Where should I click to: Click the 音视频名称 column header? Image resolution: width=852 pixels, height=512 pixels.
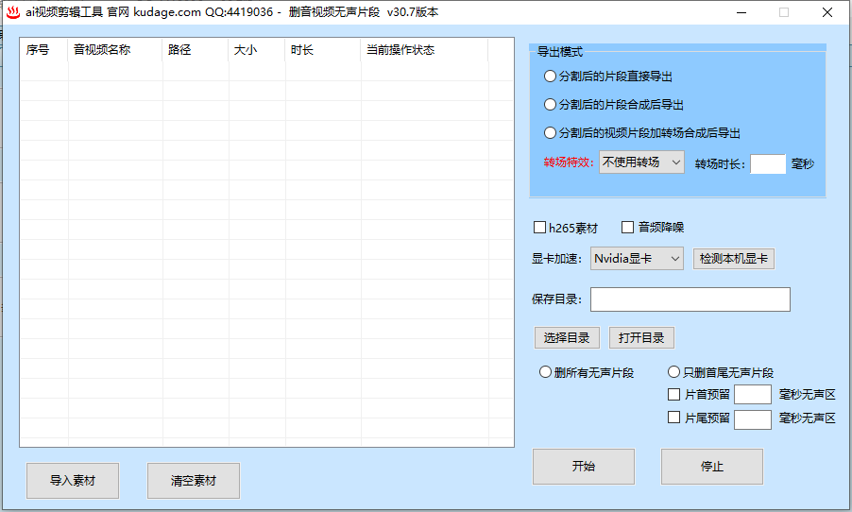coord(115,50)
